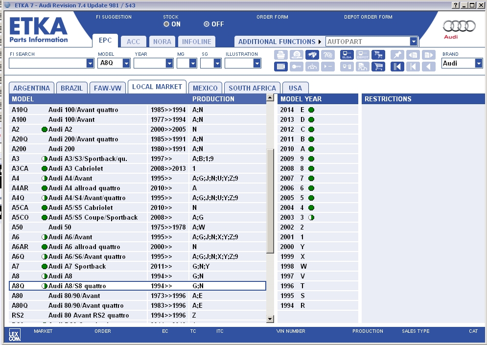Set STOCK to OFF
Viewport: 487px width, 345px height.
(x=207, y=24)
